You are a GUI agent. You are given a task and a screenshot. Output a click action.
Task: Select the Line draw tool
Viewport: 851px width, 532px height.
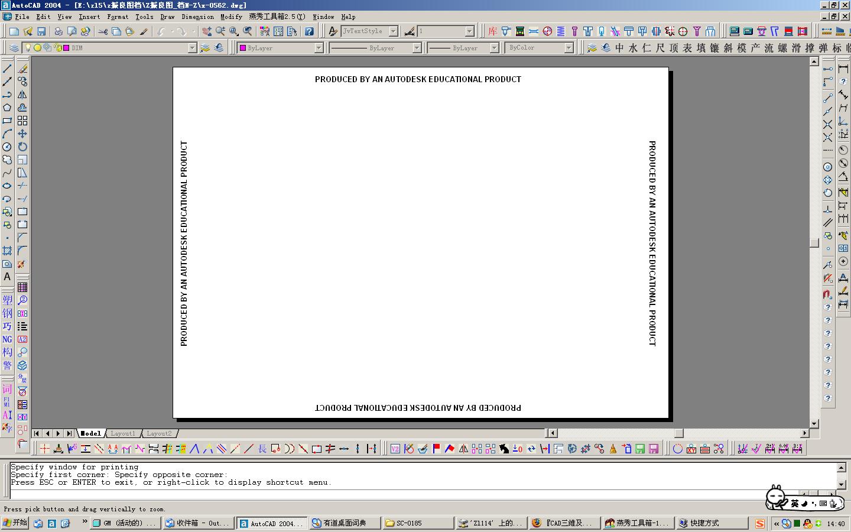7,69
